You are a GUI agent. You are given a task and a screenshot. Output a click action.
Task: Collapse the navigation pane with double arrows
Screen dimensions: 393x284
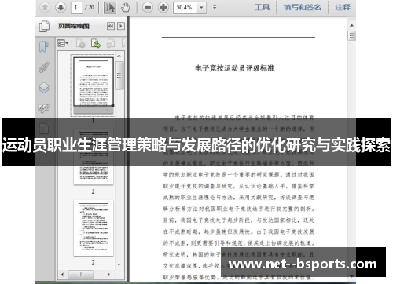pyautogui.click(x=111, y=26)
